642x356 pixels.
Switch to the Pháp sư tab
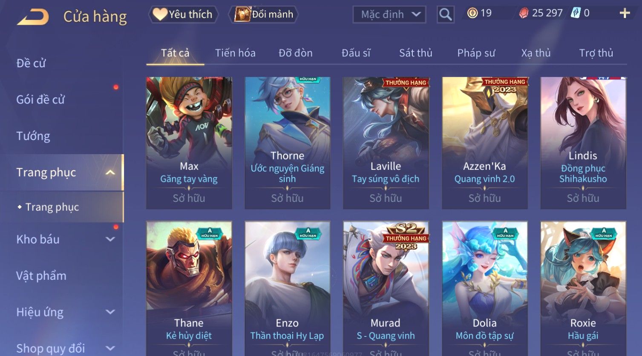(476, 53)
